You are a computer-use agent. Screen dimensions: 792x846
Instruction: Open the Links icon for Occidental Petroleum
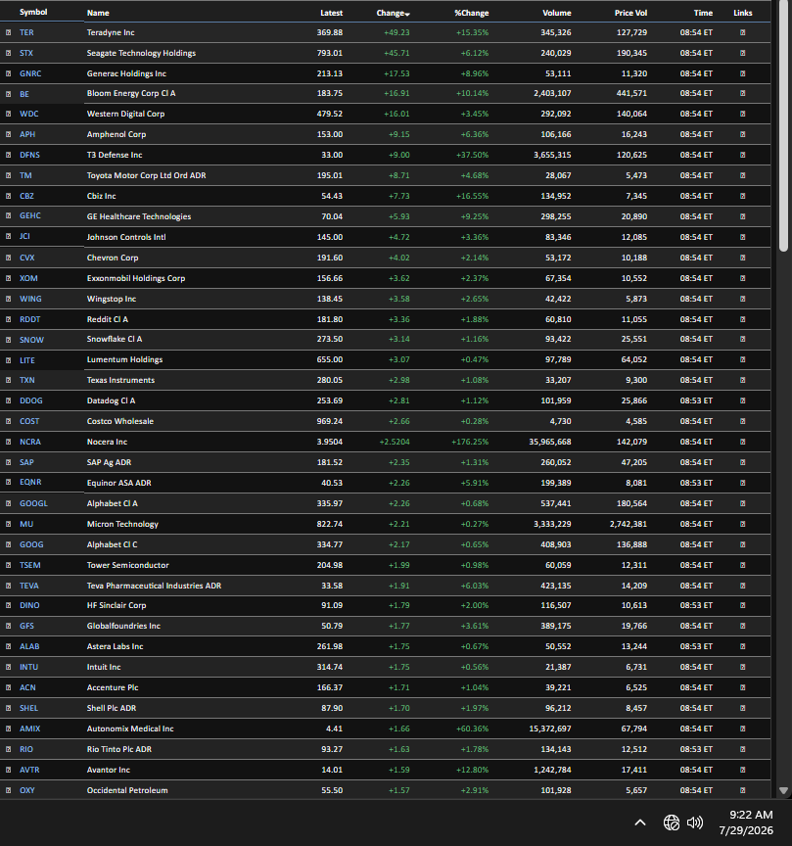[x=742, y=790]
